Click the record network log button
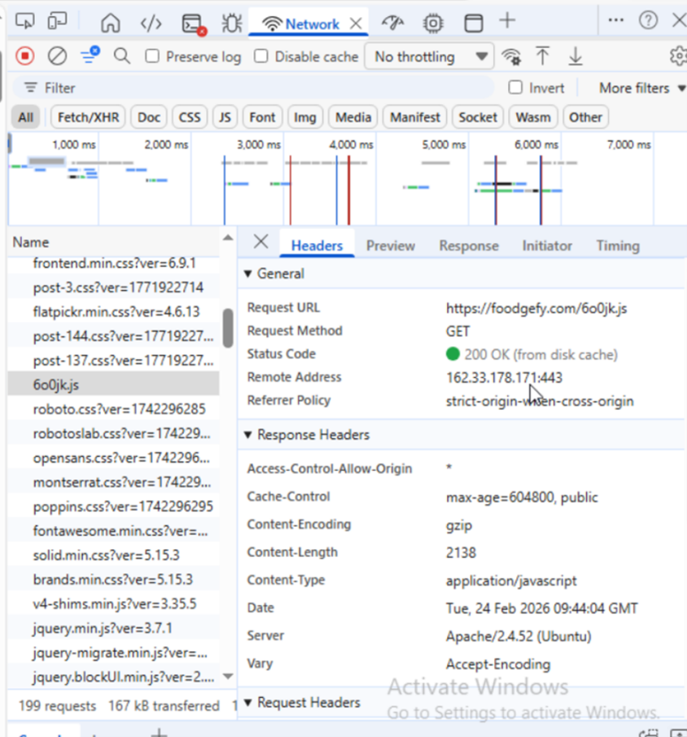The image size is (687, 737). click(x=25, y=56)
